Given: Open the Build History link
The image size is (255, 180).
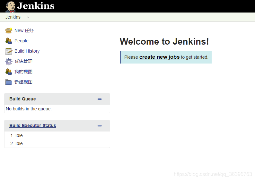Looking at the screenshot, I should coord(27,51).
